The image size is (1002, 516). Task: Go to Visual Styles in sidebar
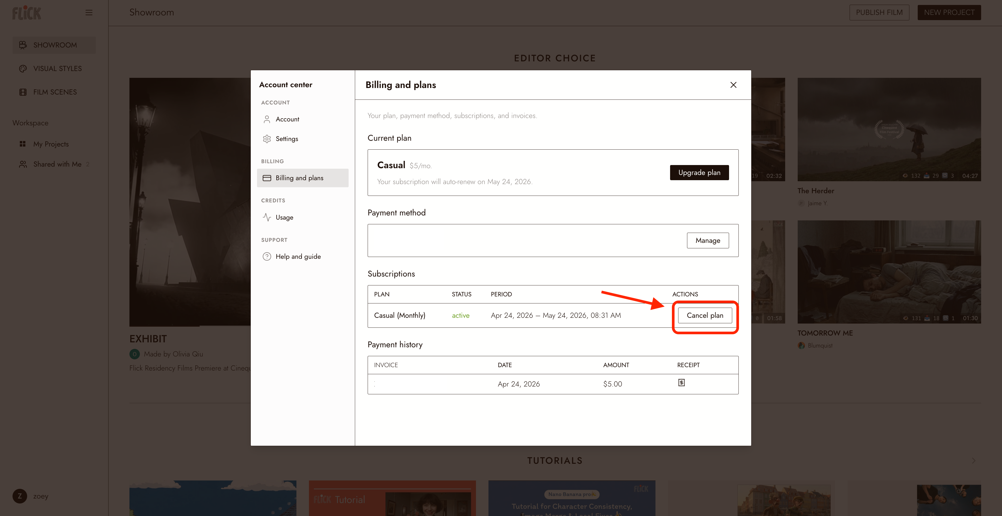click(x=54, y=68)
